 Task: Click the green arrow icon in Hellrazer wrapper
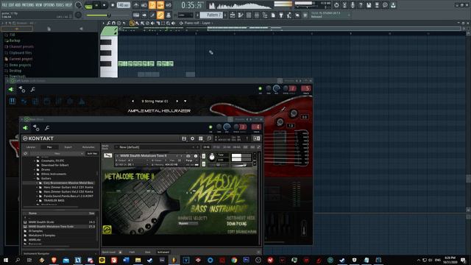tap(11, 89)
